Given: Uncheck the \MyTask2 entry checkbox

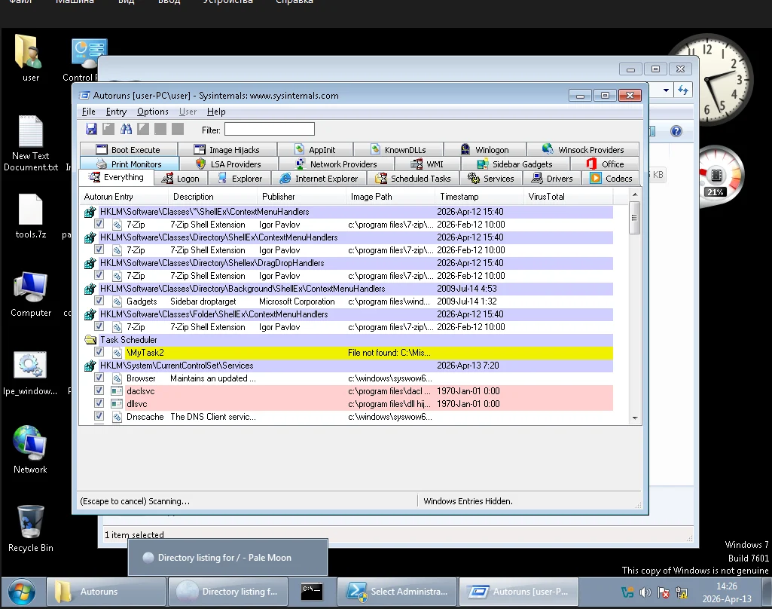Looking at the screenshot, I should 99,352.
